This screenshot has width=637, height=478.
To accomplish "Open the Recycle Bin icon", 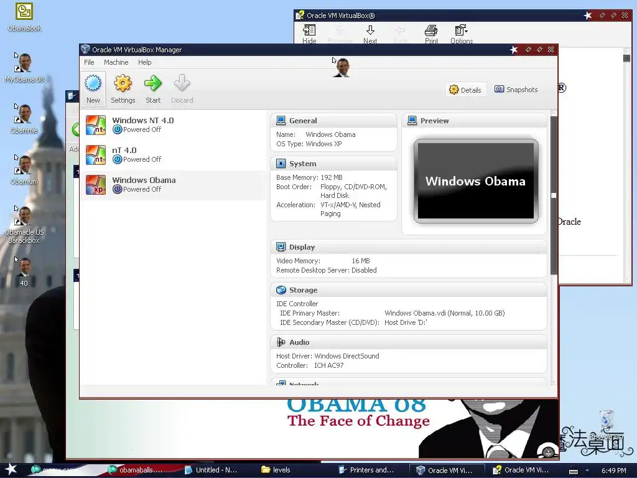I will (x=607, y=424).
